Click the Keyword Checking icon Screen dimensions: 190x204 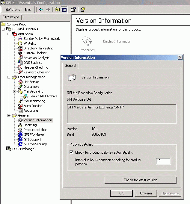[x=20, y=72]
